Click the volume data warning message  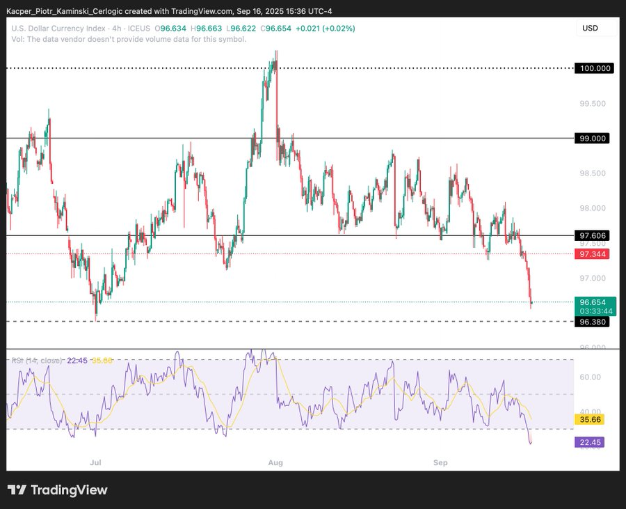click(x=129, y=39)
